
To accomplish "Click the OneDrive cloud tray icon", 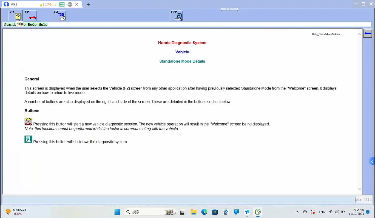I will pyautogui.click(x=305, y=212).
